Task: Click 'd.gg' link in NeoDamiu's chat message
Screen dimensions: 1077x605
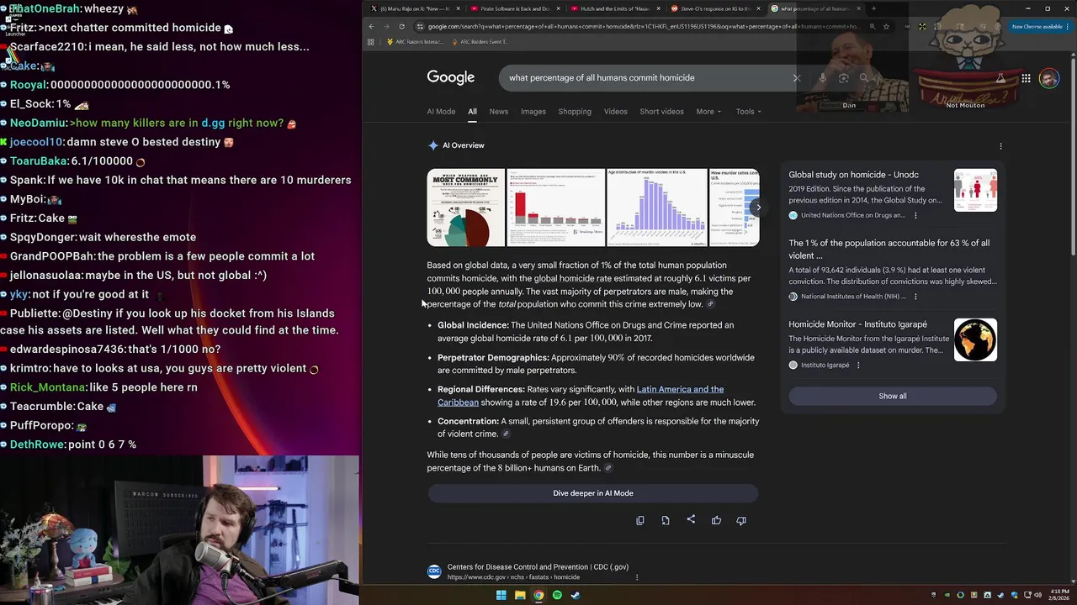Action: click(x=213, y=123)
